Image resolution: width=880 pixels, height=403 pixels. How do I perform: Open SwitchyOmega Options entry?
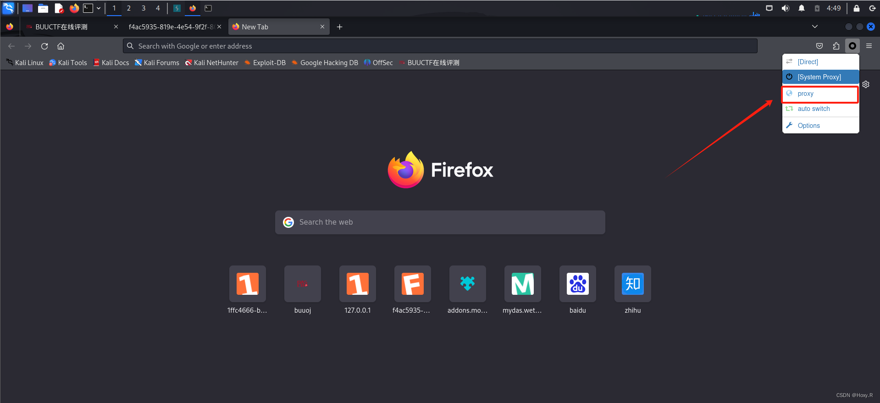pyautogui.click(x=820, y=126)
